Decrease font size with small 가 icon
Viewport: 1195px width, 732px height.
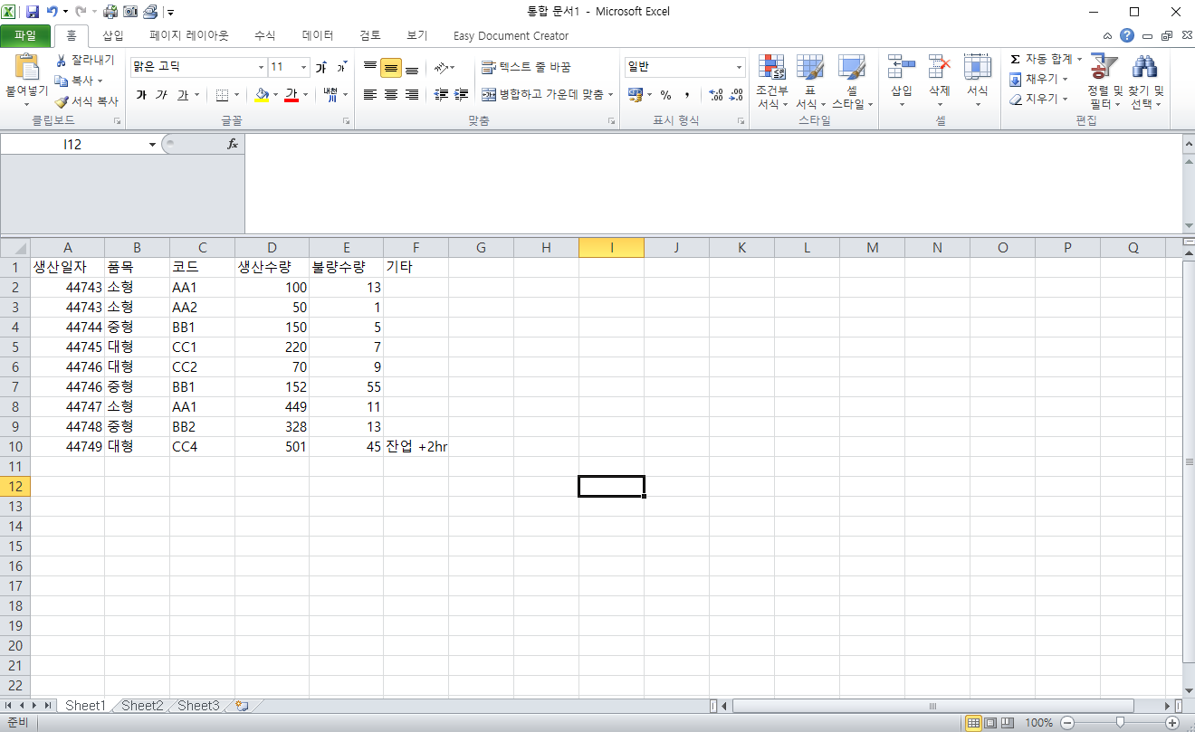pos(341,67)
